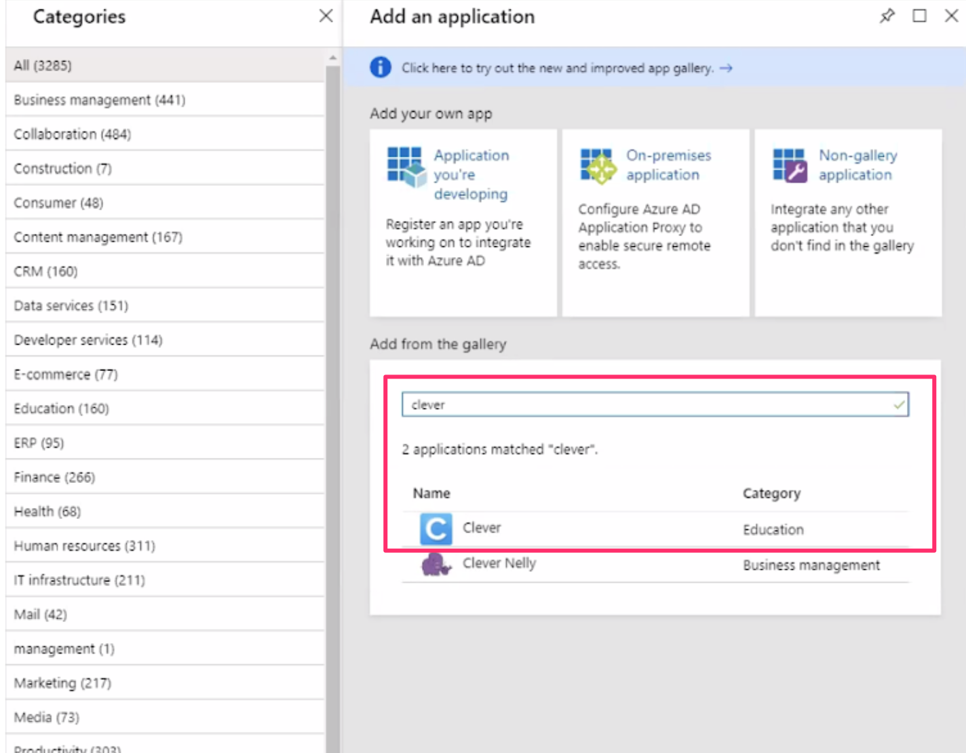Select the Education category
This screenshot has height=753, width=966.
(61, 408)
